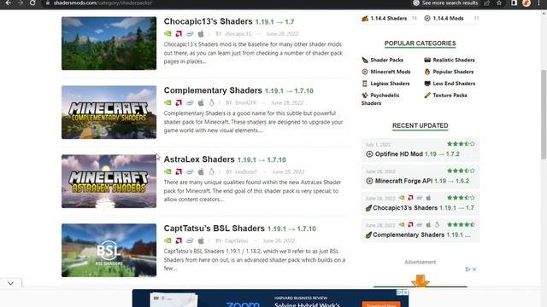The width and height of the screenshot is (547, 307).
Task: Open Realistic Shaders category
Action: pyautogui.click(x=454, y=60)
